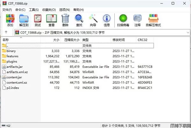Select the plugins folder name
The image size is (191, 128).
coord(12,61)
